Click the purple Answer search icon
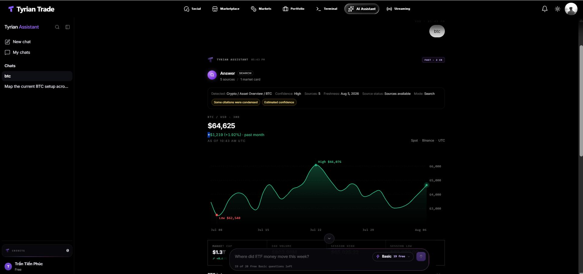 coord(212,75)
